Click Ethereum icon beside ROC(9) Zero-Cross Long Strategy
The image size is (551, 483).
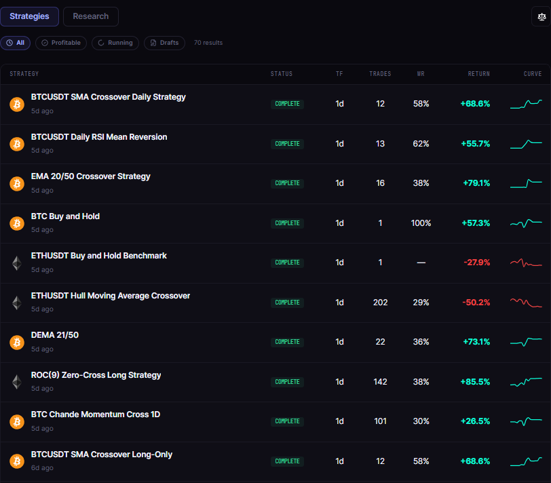click(x=17, y=382)
